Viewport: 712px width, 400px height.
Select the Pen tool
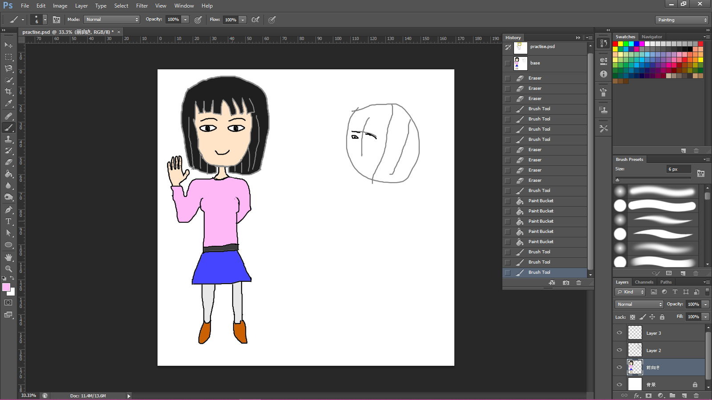pyautogui.click(x=8, y=209)
